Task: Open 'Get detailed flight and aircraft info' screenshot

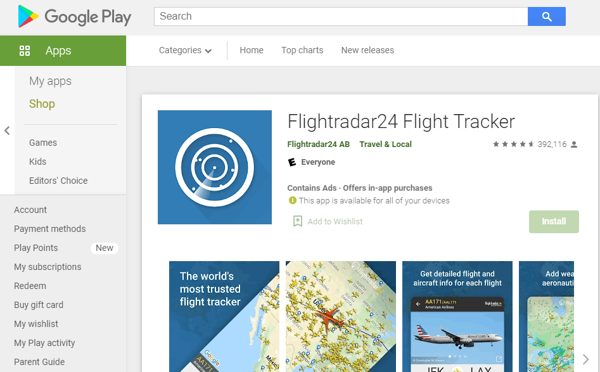Action: pyautogui.click(x=457, y=316)
